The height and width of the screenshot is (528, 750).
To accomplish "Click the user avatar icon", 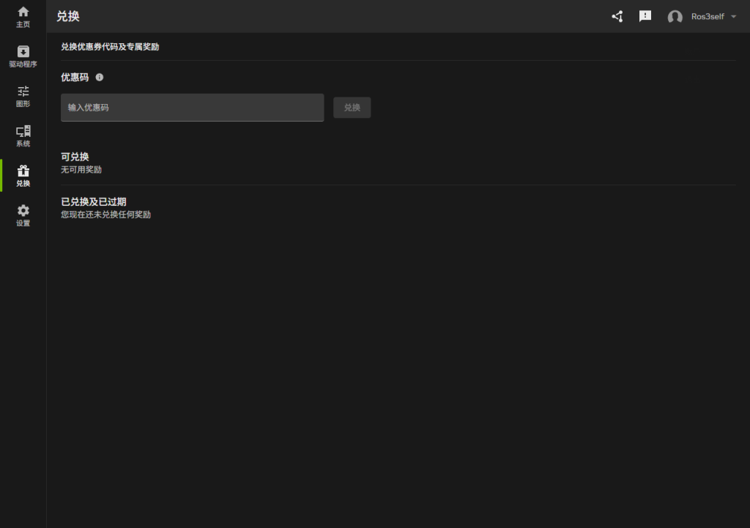I will pyautogui.click(x=675, y=16).
